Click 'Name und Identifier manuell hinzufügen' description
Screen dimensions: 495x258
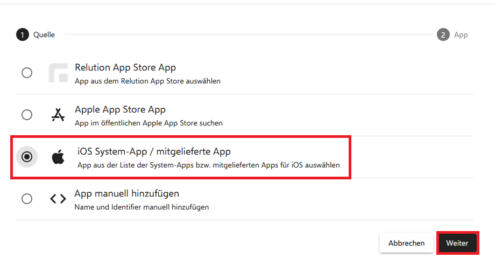142,207
